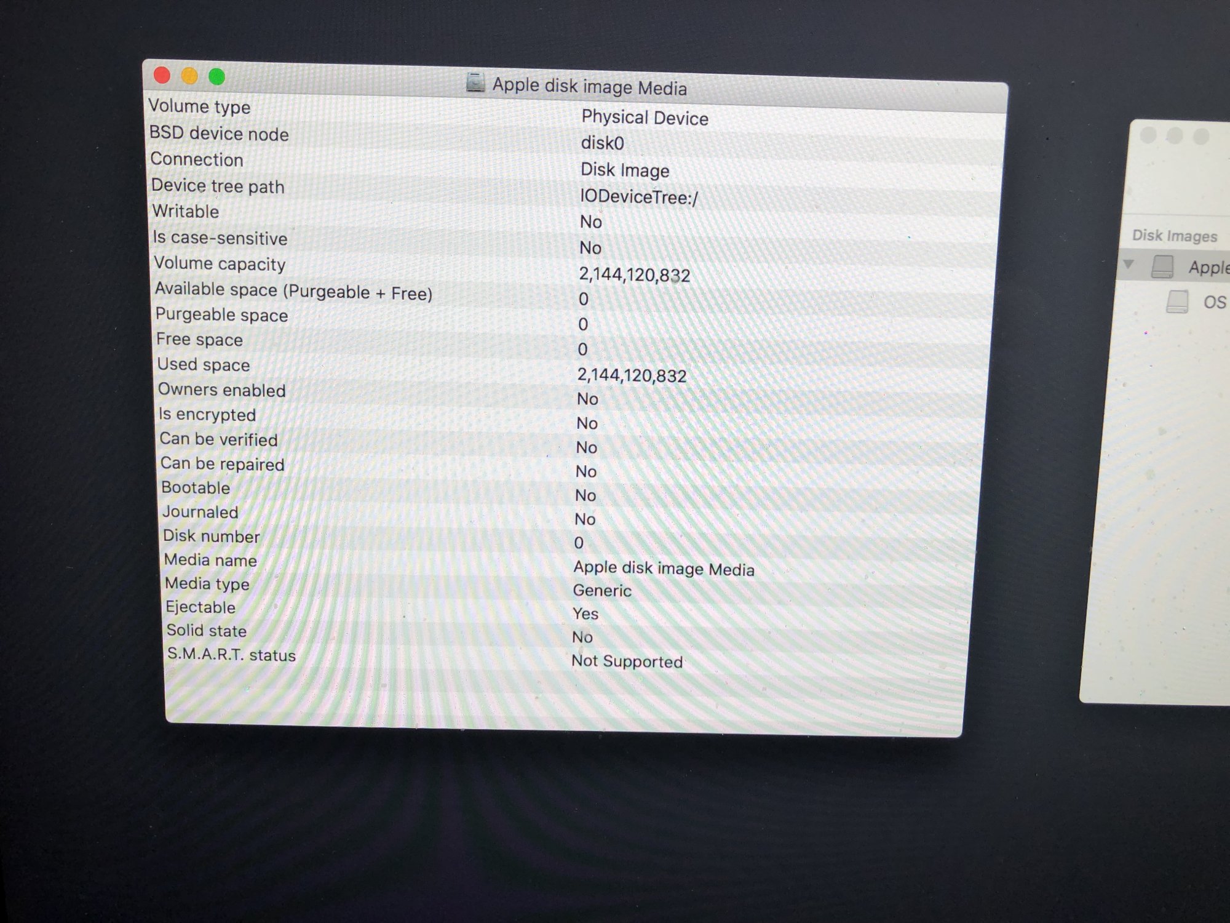Click the Generic media type value
The image size is (1230, 923).
coord(602,591)
